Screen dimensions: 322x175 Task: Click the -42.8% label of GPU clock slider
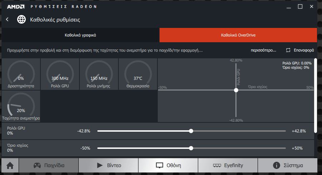(84, 131)
